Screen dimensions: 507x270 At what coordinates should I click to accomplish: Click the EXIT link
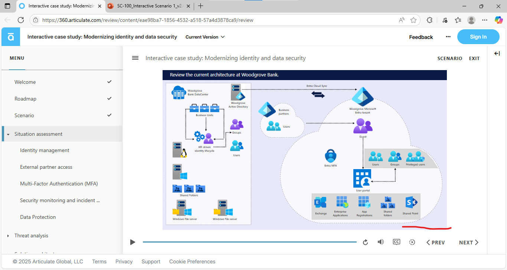pos(474,59)
